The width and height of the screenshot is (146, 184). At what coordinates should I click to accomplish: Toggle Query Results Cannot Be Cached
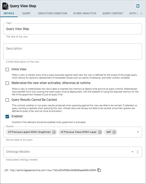click(7, 100)
